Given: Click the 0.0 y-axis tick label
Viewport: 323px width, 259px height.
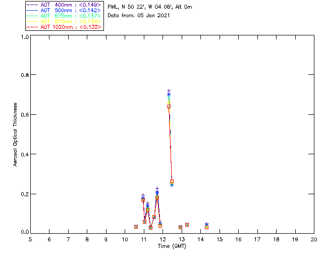Looking at the screenshot, I should click(25, 232).
